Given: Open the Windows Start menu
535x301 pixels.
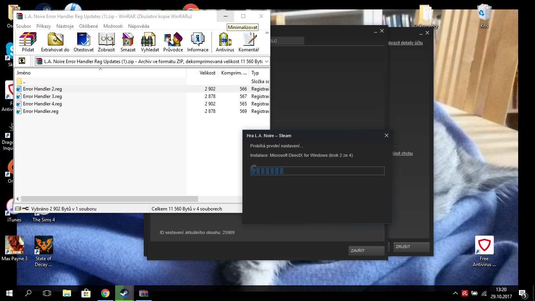Looking at the screenshot, I should click(x=9, y=293).
